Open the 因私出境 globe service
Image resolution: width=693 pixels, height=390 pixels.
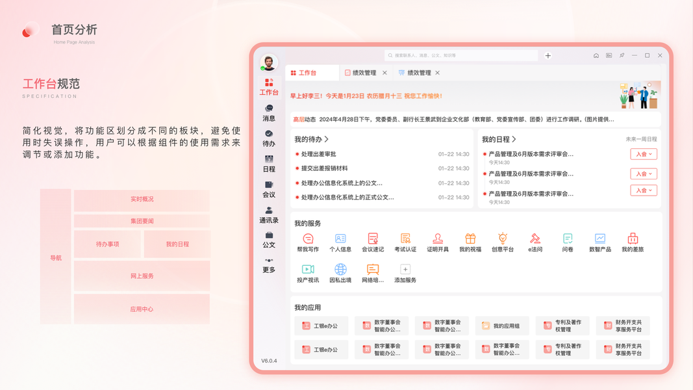(x=340, y=274)
